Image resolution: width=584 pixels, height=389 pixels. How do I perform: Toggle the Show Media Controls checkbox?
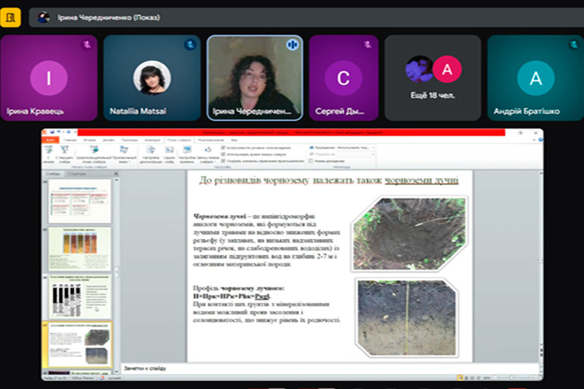[224, 159]
